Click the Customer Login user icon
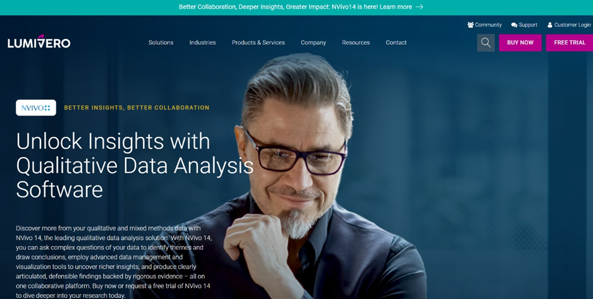This screenshot has height=299, width=593. pyautogui.click(x=550, y=25)
